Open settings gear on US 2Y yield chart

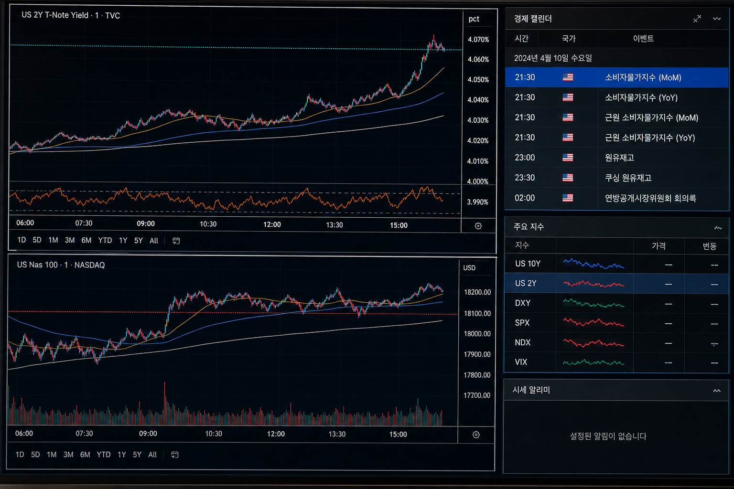478,226
